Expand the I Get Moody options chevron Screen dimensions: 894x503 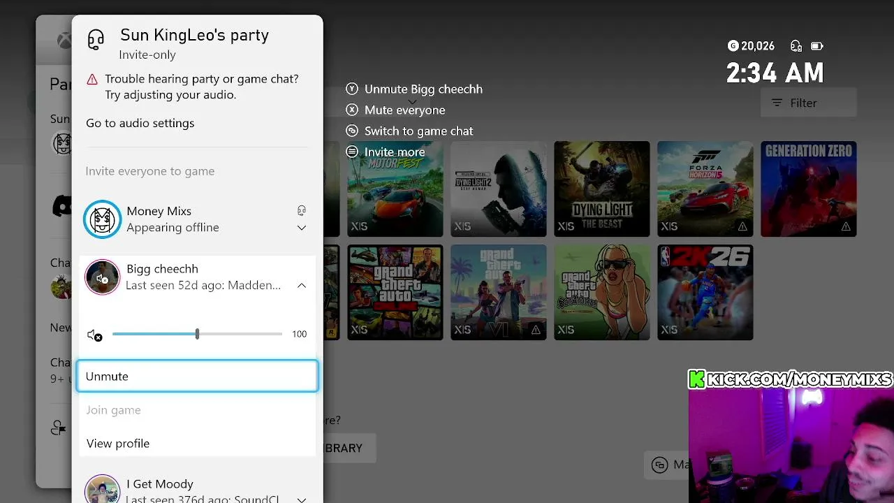tap(302, 500)
